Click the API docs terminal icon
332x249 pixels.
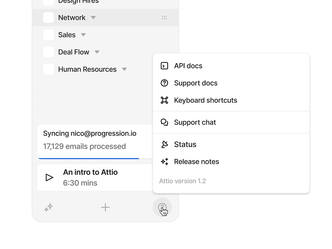(x=164, y=66)
